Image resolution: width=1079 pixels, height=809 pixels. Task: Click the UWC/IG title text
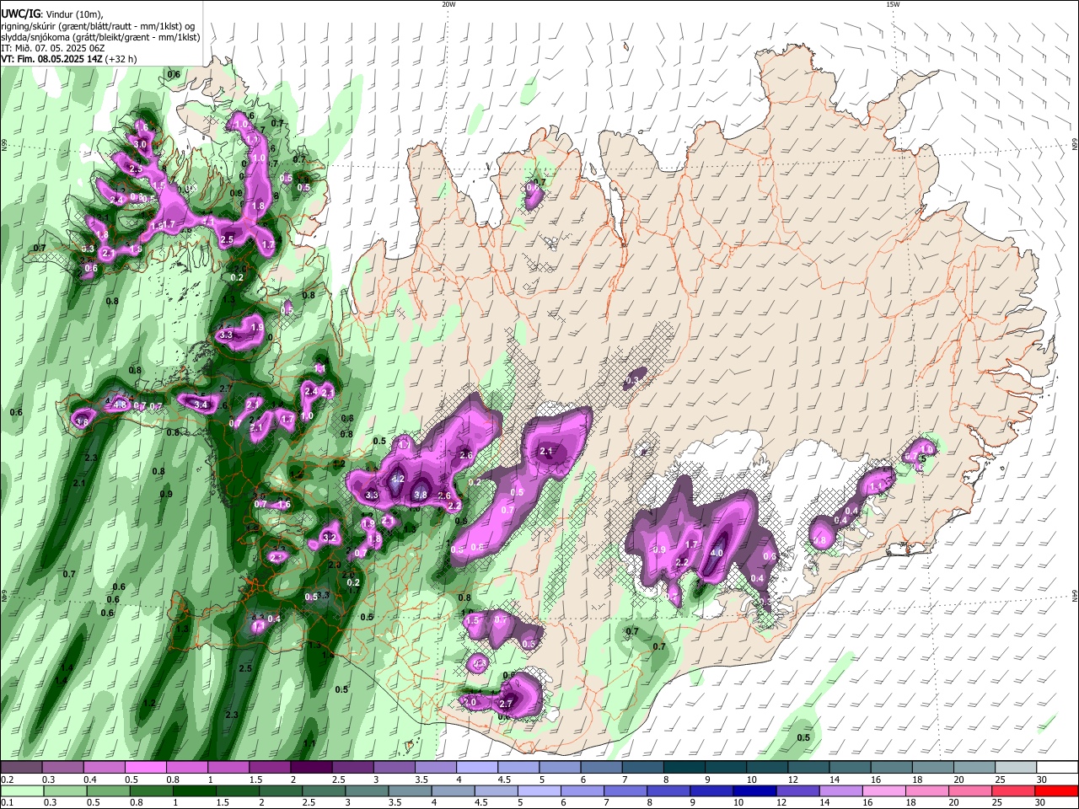(x=19, y=13)
